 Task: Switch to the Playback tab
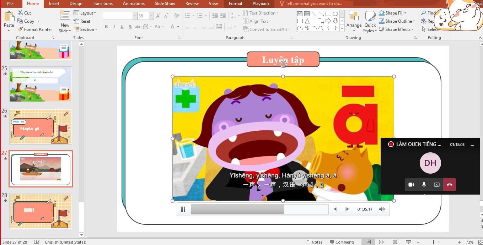[x=261, y=4]
